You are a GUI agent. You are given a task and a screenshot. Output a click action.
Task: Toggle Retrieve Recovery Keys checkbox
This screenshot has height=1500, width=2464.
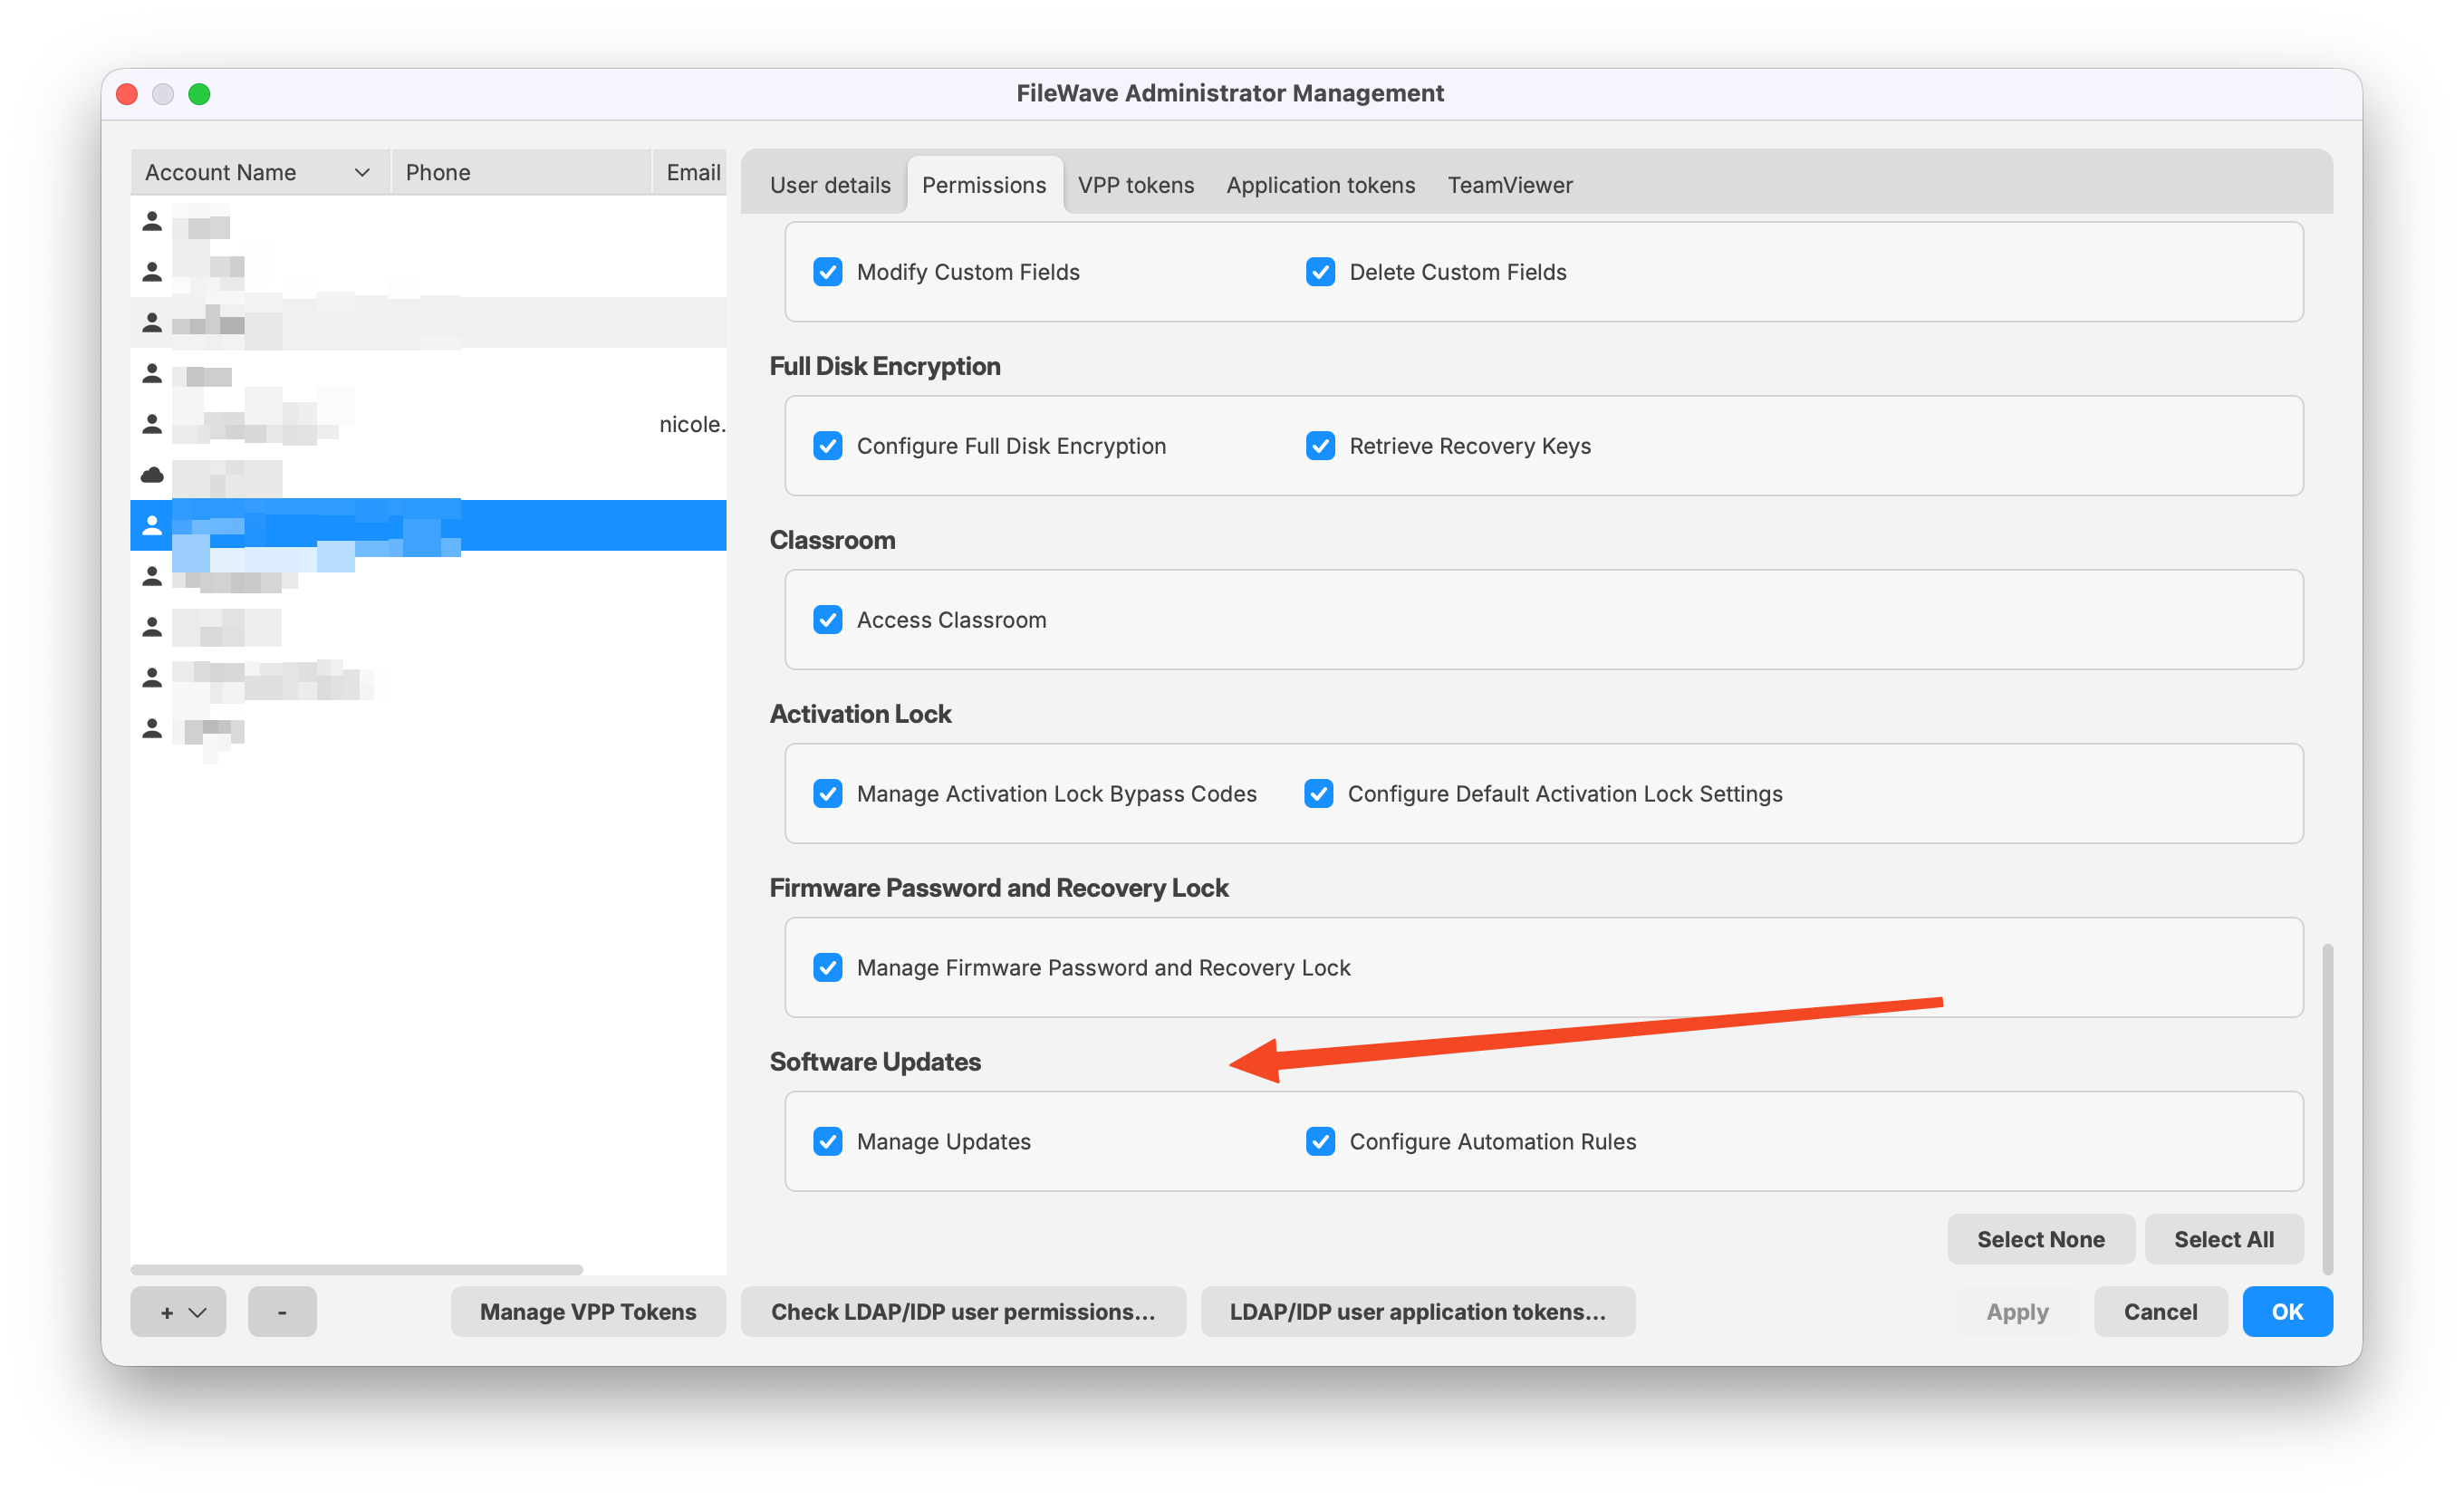coord(1320,445)
